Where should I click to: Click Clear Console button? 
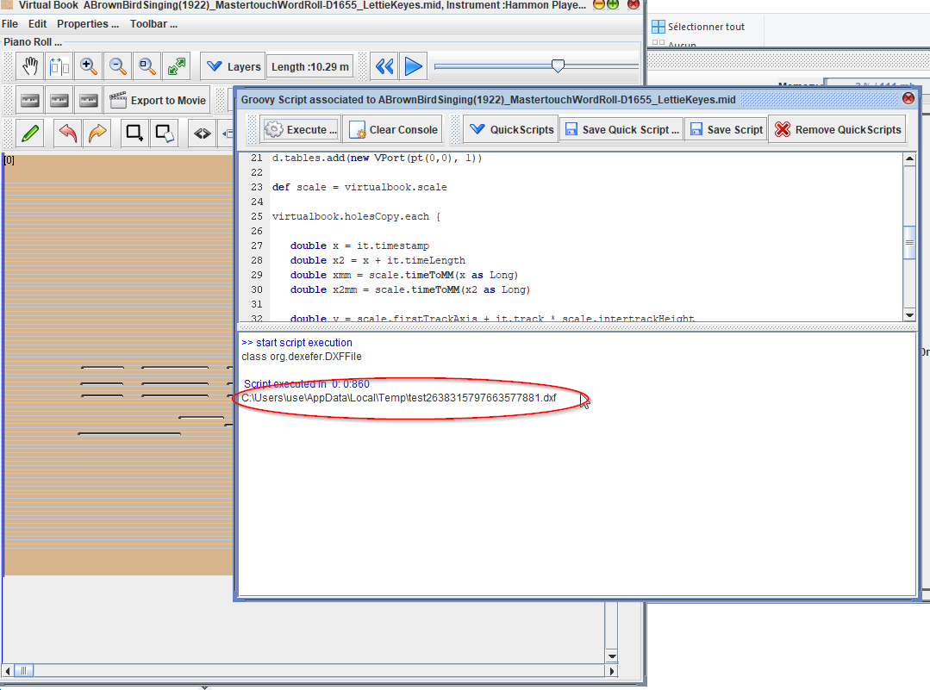(393, 129)
